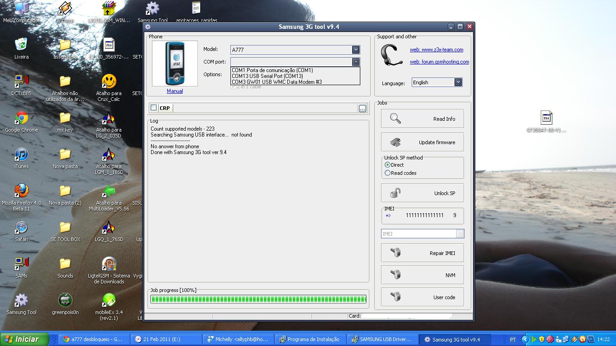Click the User code button
The height and width of the screenshot is (346, 616).
[422, 297]
